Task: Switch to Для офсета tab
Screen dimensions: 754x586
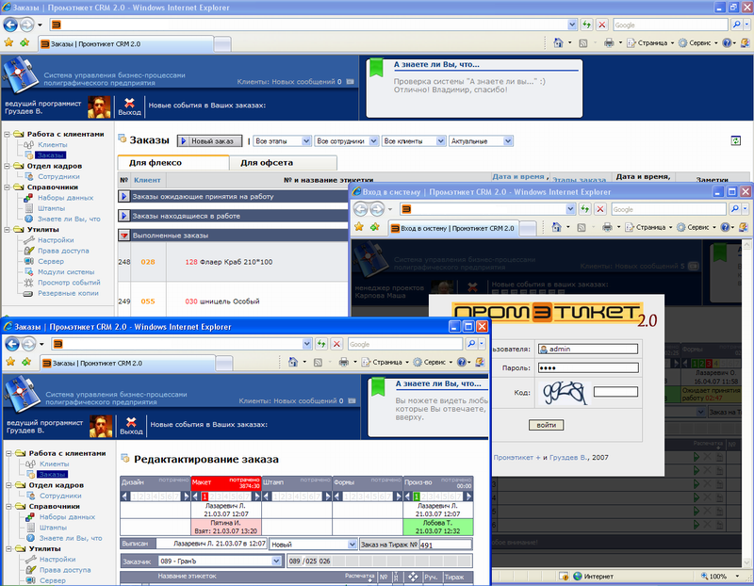Action: click(267, 162)
